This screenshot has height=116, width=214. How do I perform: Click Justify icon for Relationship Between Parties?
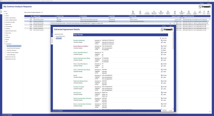pyautogui.click(x=162, y=83)
